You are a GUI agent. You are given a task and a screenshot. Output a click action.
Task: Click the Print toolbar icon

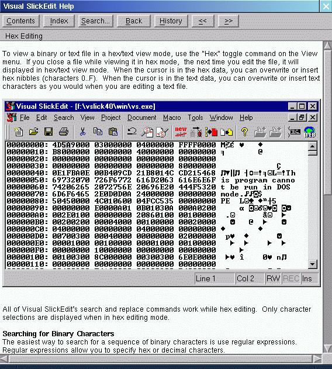click(64, 132)
